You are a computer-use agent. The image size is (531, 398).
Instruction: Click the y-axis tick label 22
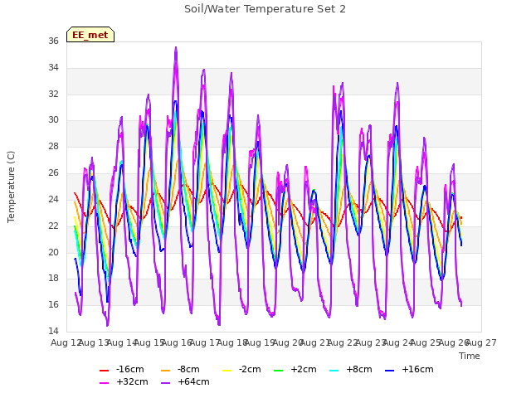click(53, 226)
